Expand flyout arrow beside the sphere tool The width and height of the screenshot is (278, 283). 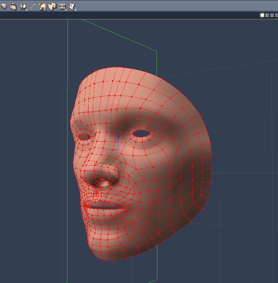pos(27,10)
